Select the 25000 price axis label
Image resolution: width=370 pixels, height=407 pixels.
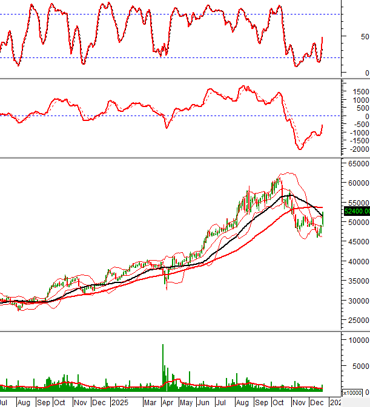(x=358, y=321)
